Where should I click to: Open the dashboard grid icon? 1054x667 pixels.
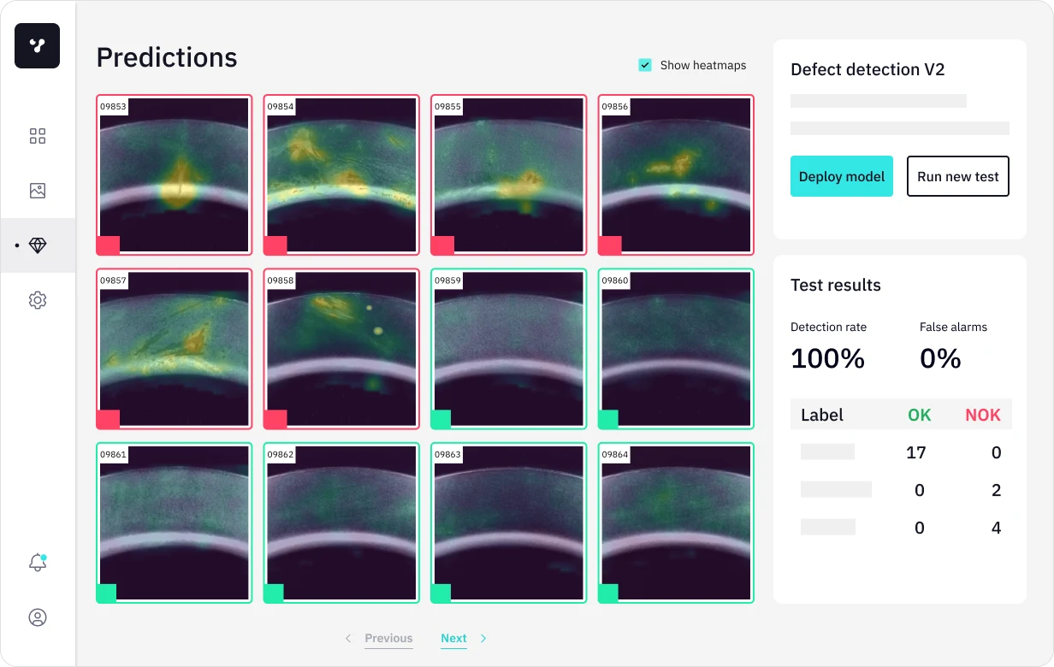38,136
